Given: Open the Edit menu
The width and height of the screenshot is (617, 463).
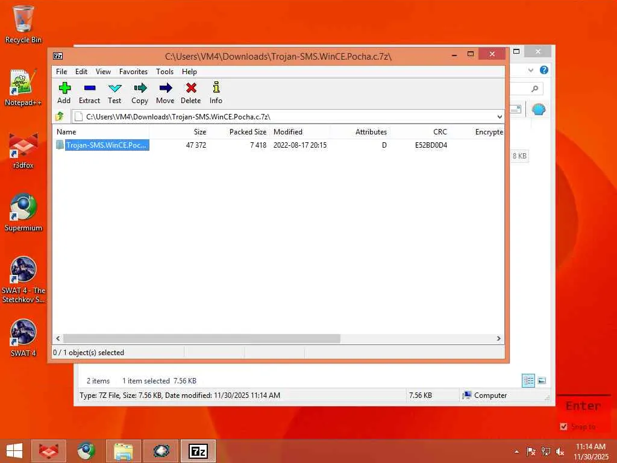Looking at the screenshot, I should click(x=81, y=72).
